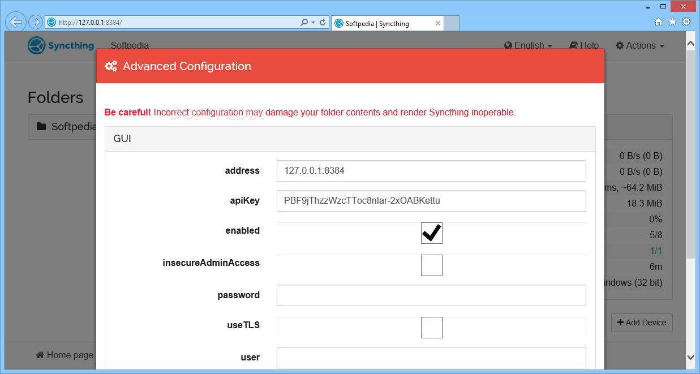
Task: Close the Softpedia | Syncthing tab
Action: [438, 23]
